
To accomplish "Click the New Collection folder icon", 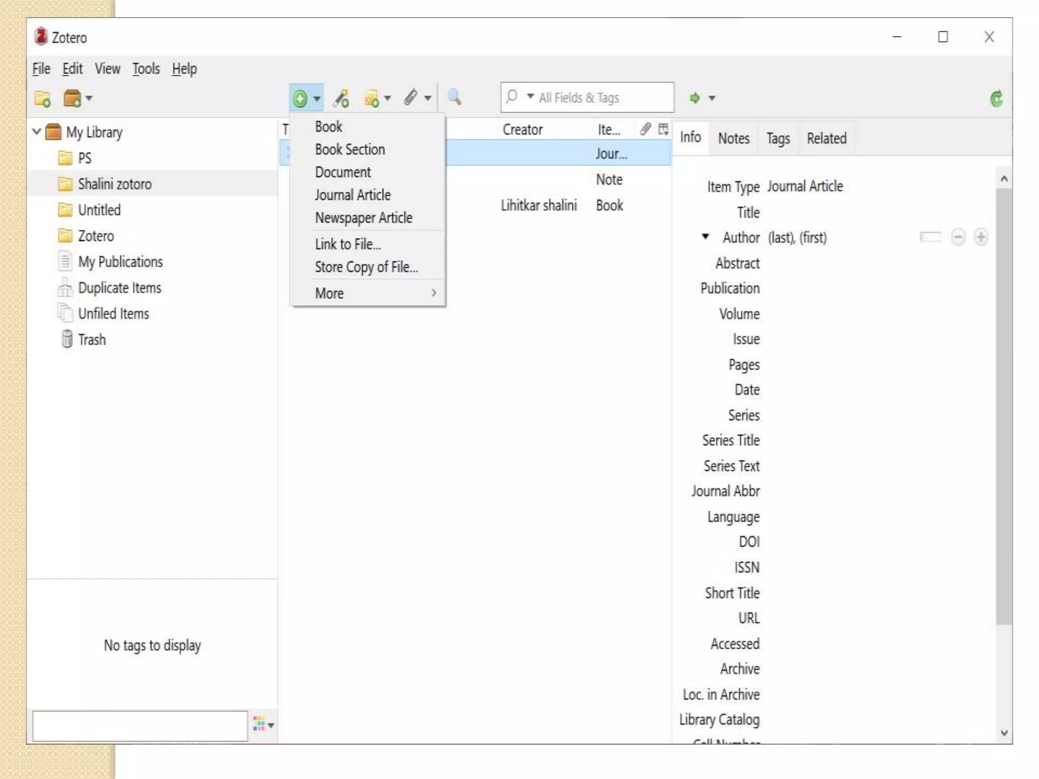I will click(43, 98).
